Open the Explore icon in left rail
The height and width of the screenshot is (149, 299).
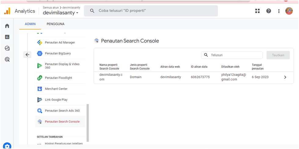click(7, 48)
